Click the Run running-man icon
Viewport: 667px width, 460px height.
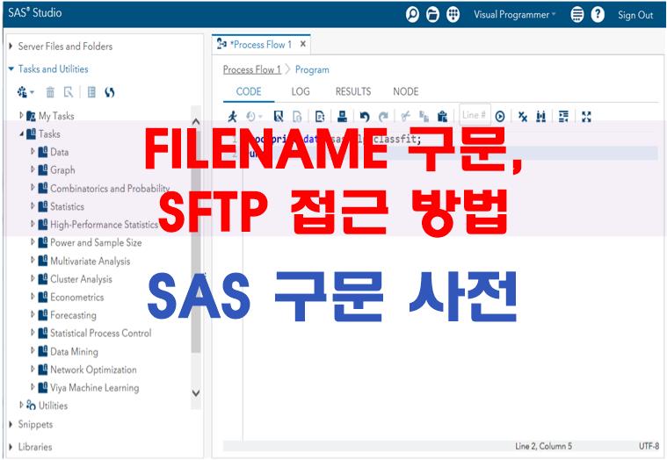tap(232, 116)
